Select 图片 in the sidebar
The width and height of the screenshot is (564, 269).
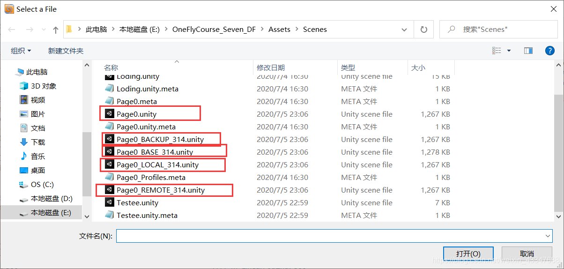pyautogui.click(x=38, y=114)
